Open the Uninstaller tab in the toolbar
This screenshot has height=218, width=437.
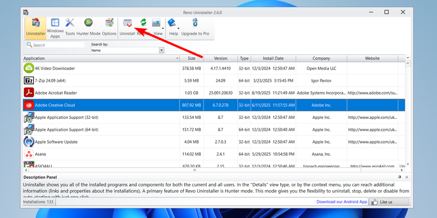35,29
